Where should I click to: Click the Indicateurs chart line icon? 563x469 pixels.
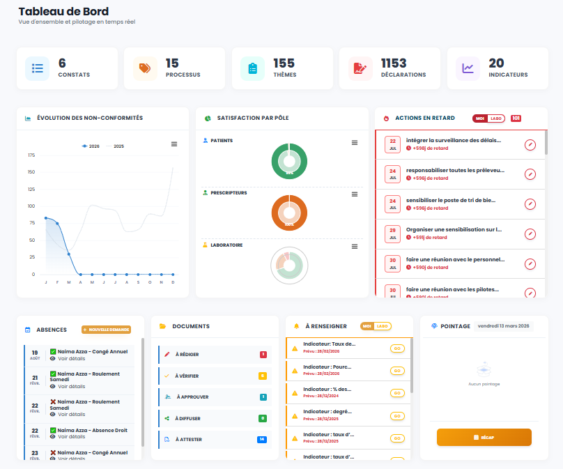(468, 68)
